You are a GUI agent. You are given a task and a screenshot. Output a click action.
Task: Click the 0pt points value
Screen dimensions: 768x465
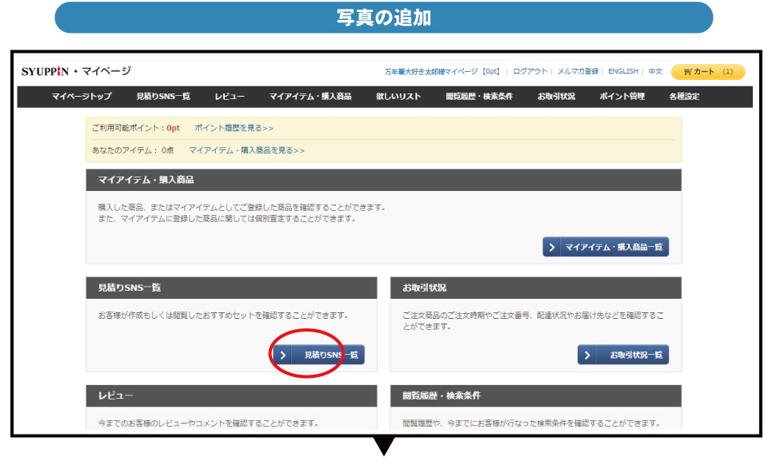click(x=173, y=128)
